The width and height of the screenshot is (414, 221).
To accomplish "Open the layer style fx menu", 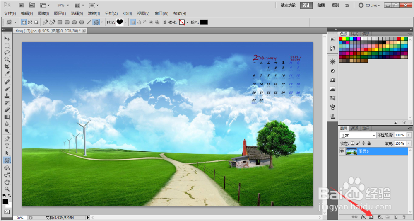I will pos(363,217).
